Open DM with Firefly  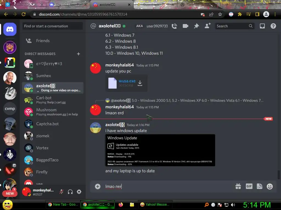pos(53,172)
